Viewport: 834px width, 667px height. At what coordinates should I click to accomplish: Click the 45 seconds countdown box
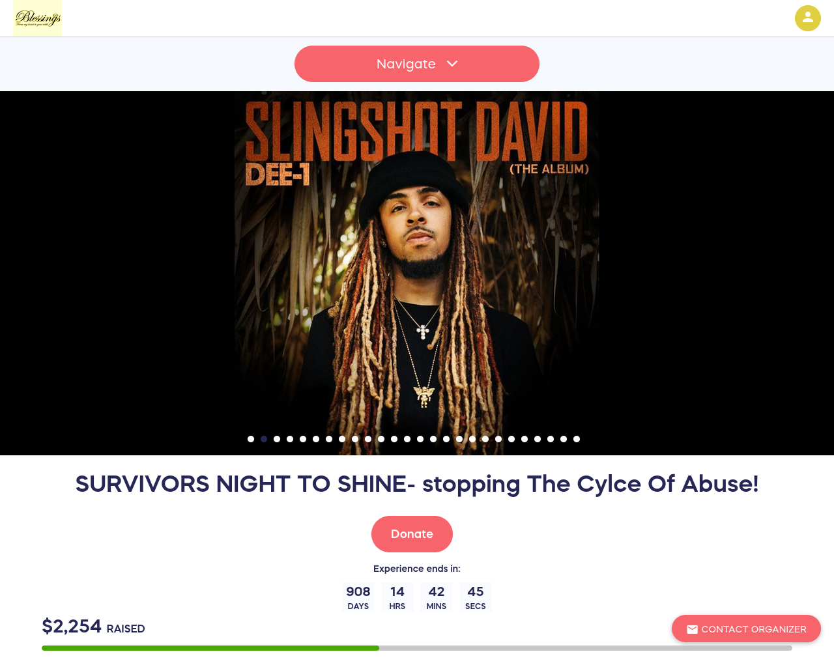(476, 597)
